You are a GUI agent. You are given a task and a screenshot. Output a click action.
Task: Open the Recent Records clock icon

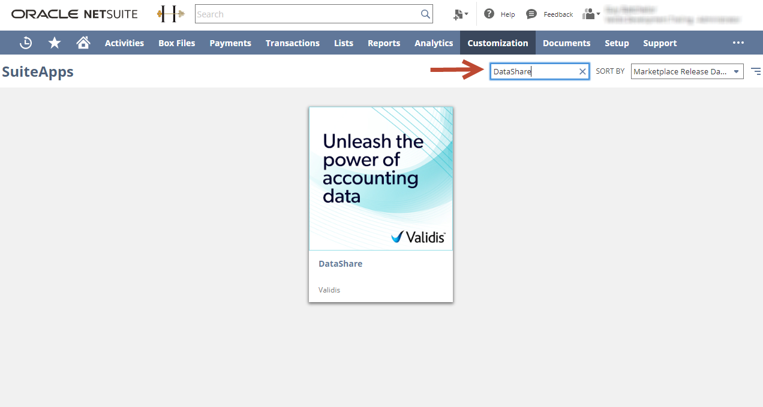pyautogui.click(x=26, y=43)
